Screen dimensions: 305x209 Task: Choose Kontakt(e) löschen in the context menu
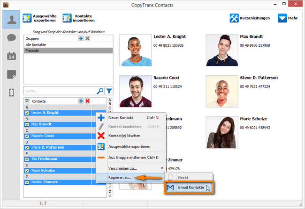click(131, 136)
